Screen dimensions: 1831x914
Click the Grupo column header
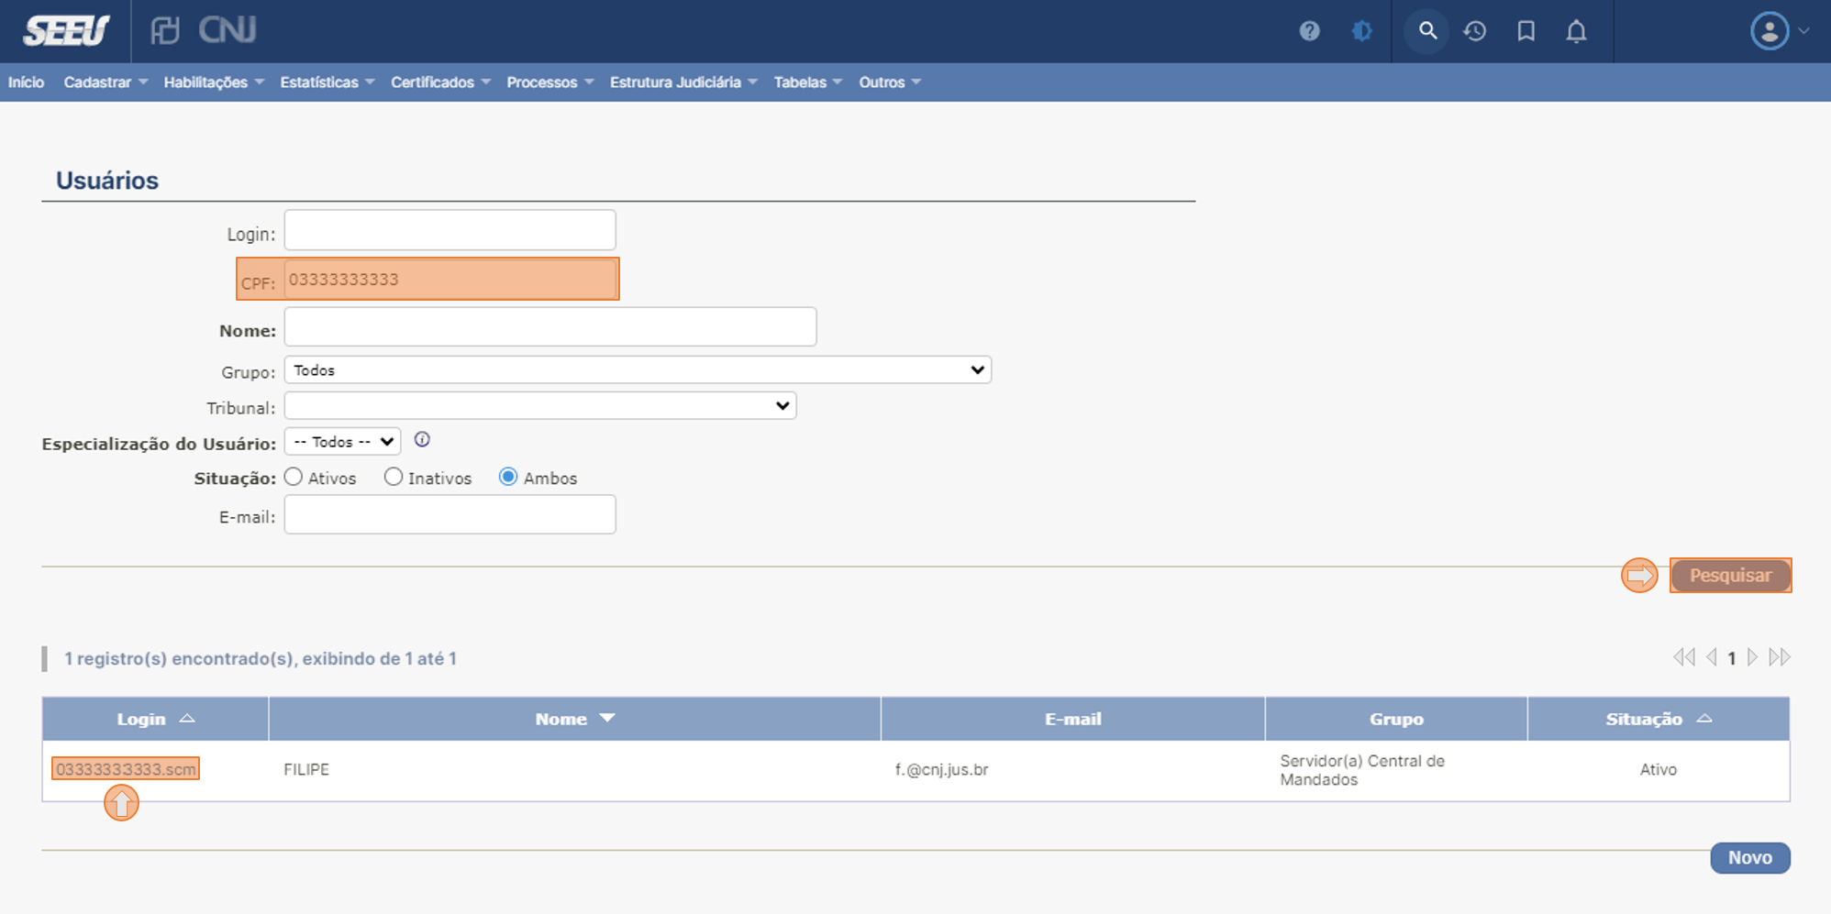[x=1396, y=719]
